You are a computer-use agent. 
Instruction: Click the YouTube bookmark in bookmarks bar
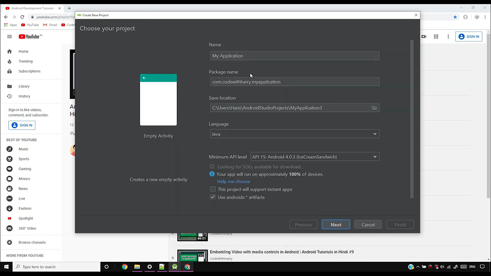pyautogui.click(x=30, y=25)
